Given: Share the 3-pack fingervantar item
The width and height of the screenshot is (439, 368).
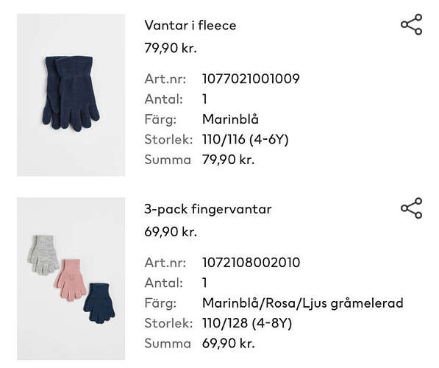Looking at the screenshot, I should click(411, 208).
